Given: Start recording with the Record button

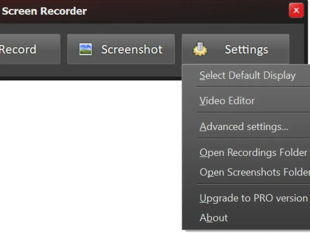Looking at the screenshot, I should point(23,49).
